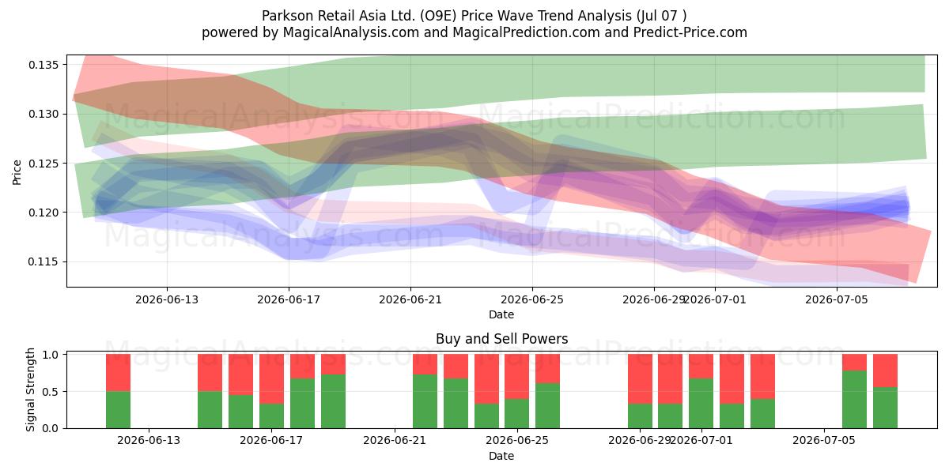
Task: Click the 0.115 price axis tick label
Action: click(44, 262)
